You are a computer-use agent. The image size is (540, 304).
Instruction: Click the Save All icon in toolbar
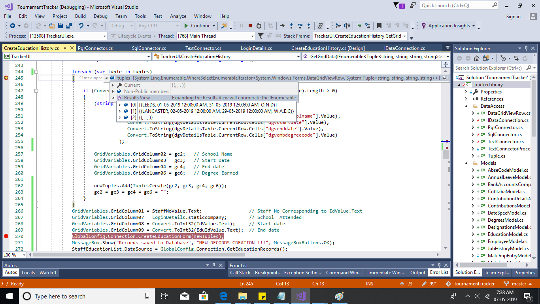coord(69,26)
